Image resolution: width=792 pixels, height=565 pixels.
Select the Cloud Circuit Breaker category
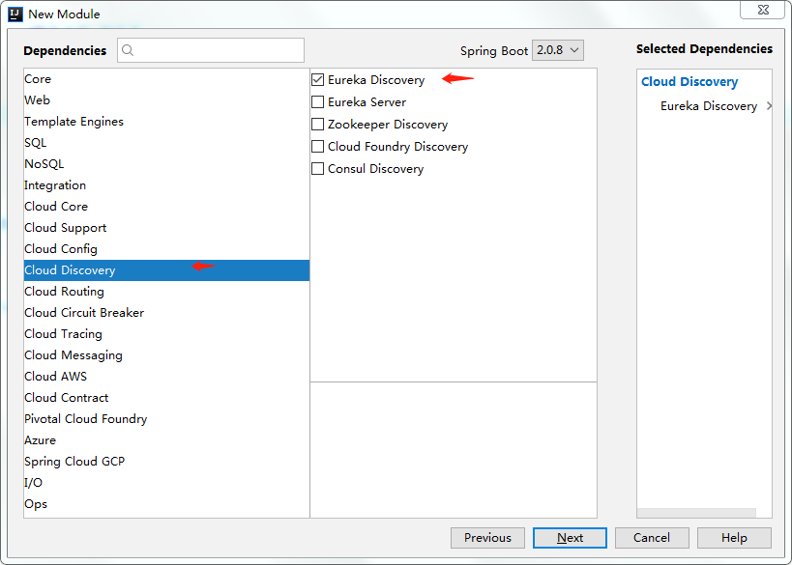pyautogui.click(x=166, y=313)
